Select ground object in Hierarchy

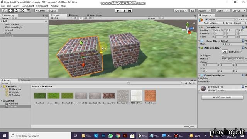(x=9, y=30)
